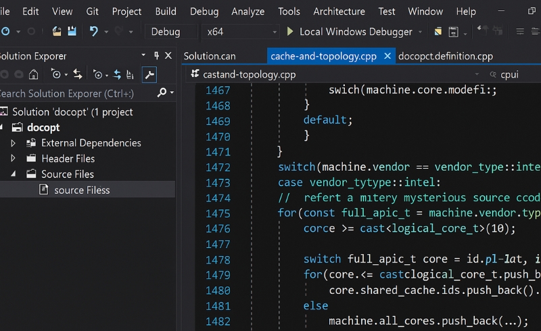Select the Solution 'docopt' root node
The image size is (541, 331).
coord(72,112)
